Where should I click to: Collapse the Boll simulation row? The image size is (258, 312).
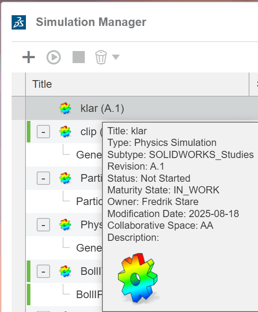coord(43,271)
